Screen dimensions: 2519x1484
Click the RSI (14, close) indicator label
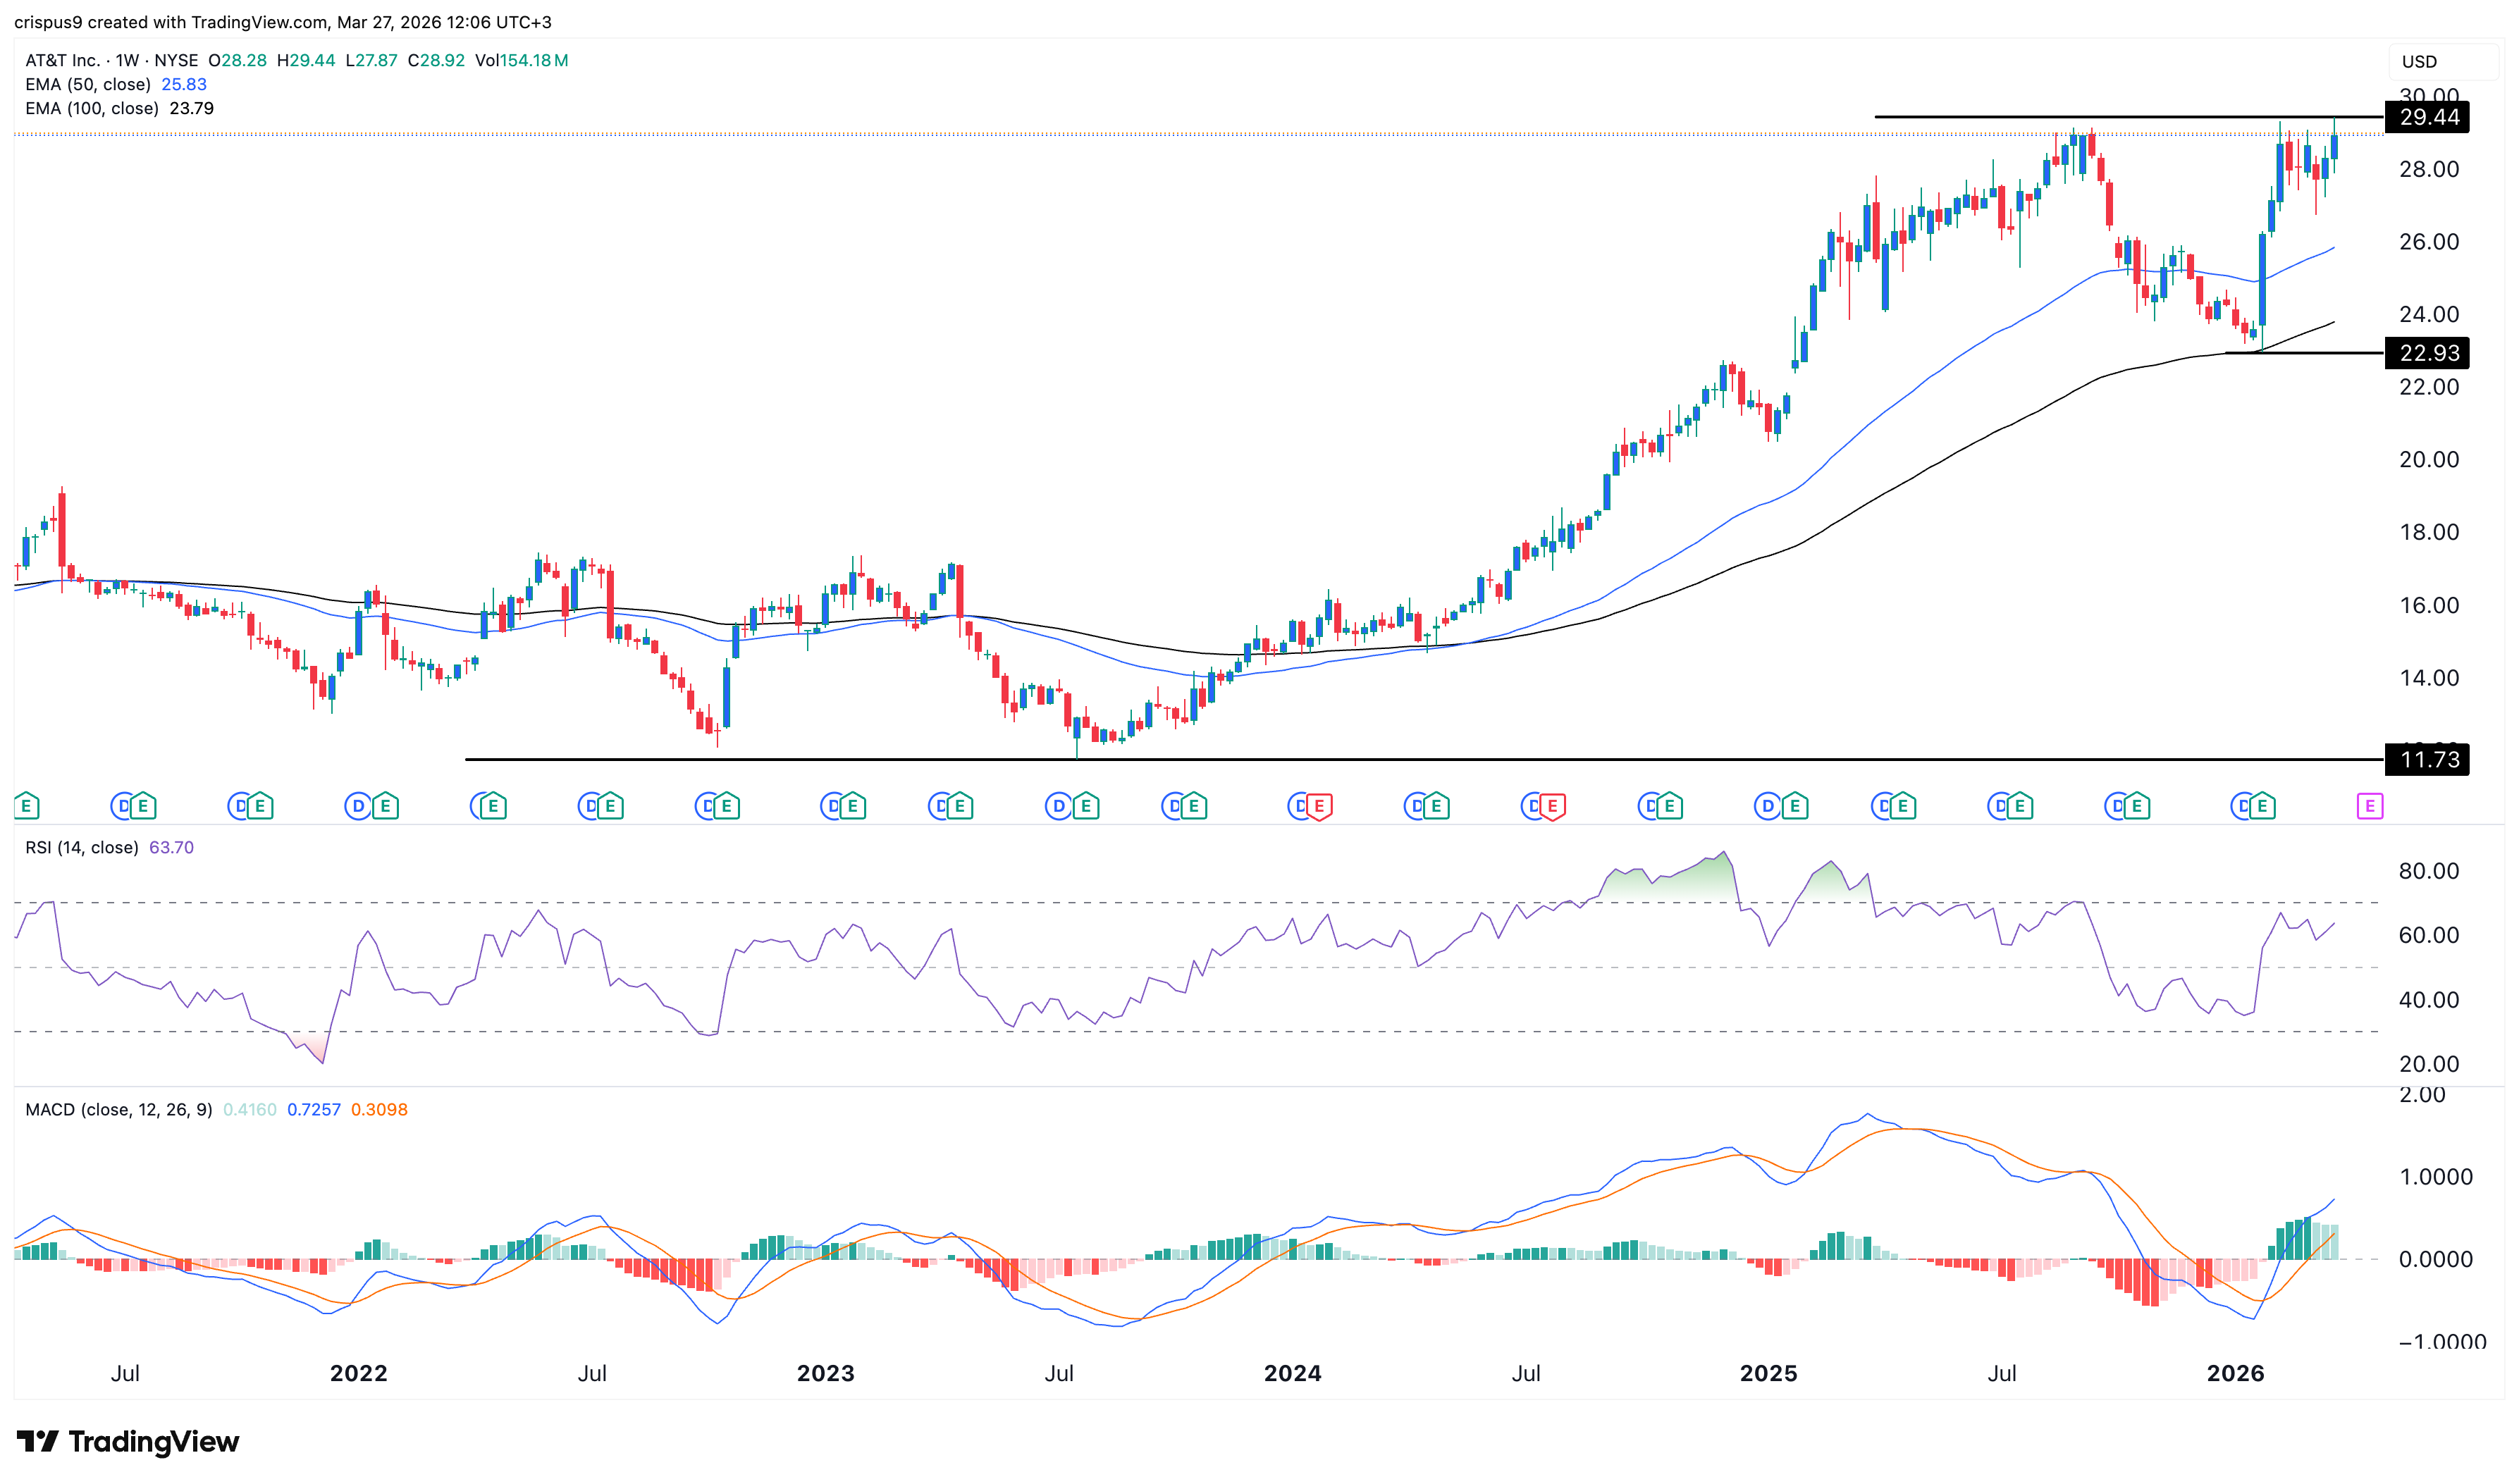pos(82,848)
